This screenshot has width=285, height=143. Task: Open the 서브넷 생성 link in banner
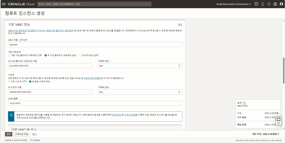pos(129,115)
